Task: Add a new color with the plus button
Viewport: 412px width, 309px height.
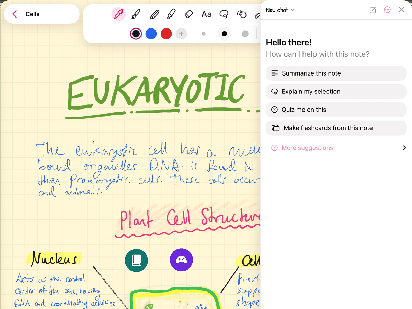Action: [x=181, y=34]
